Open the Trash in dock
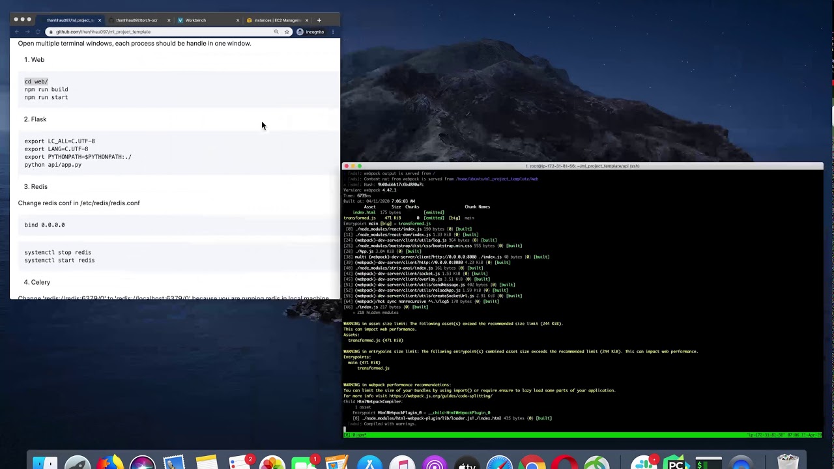The image size is (834, 469). (x=788, y=463)
